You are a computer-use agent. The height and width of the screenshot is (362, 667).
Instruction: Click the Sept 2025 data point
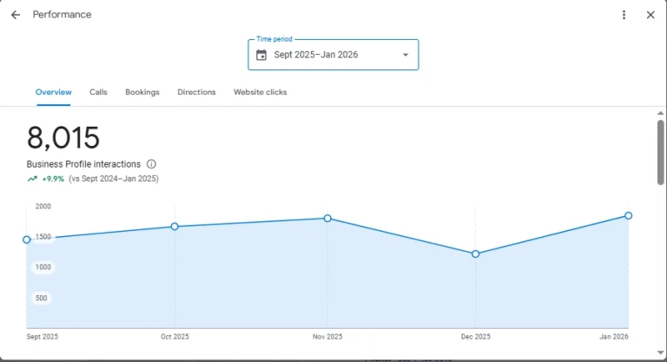click(27, 240)
